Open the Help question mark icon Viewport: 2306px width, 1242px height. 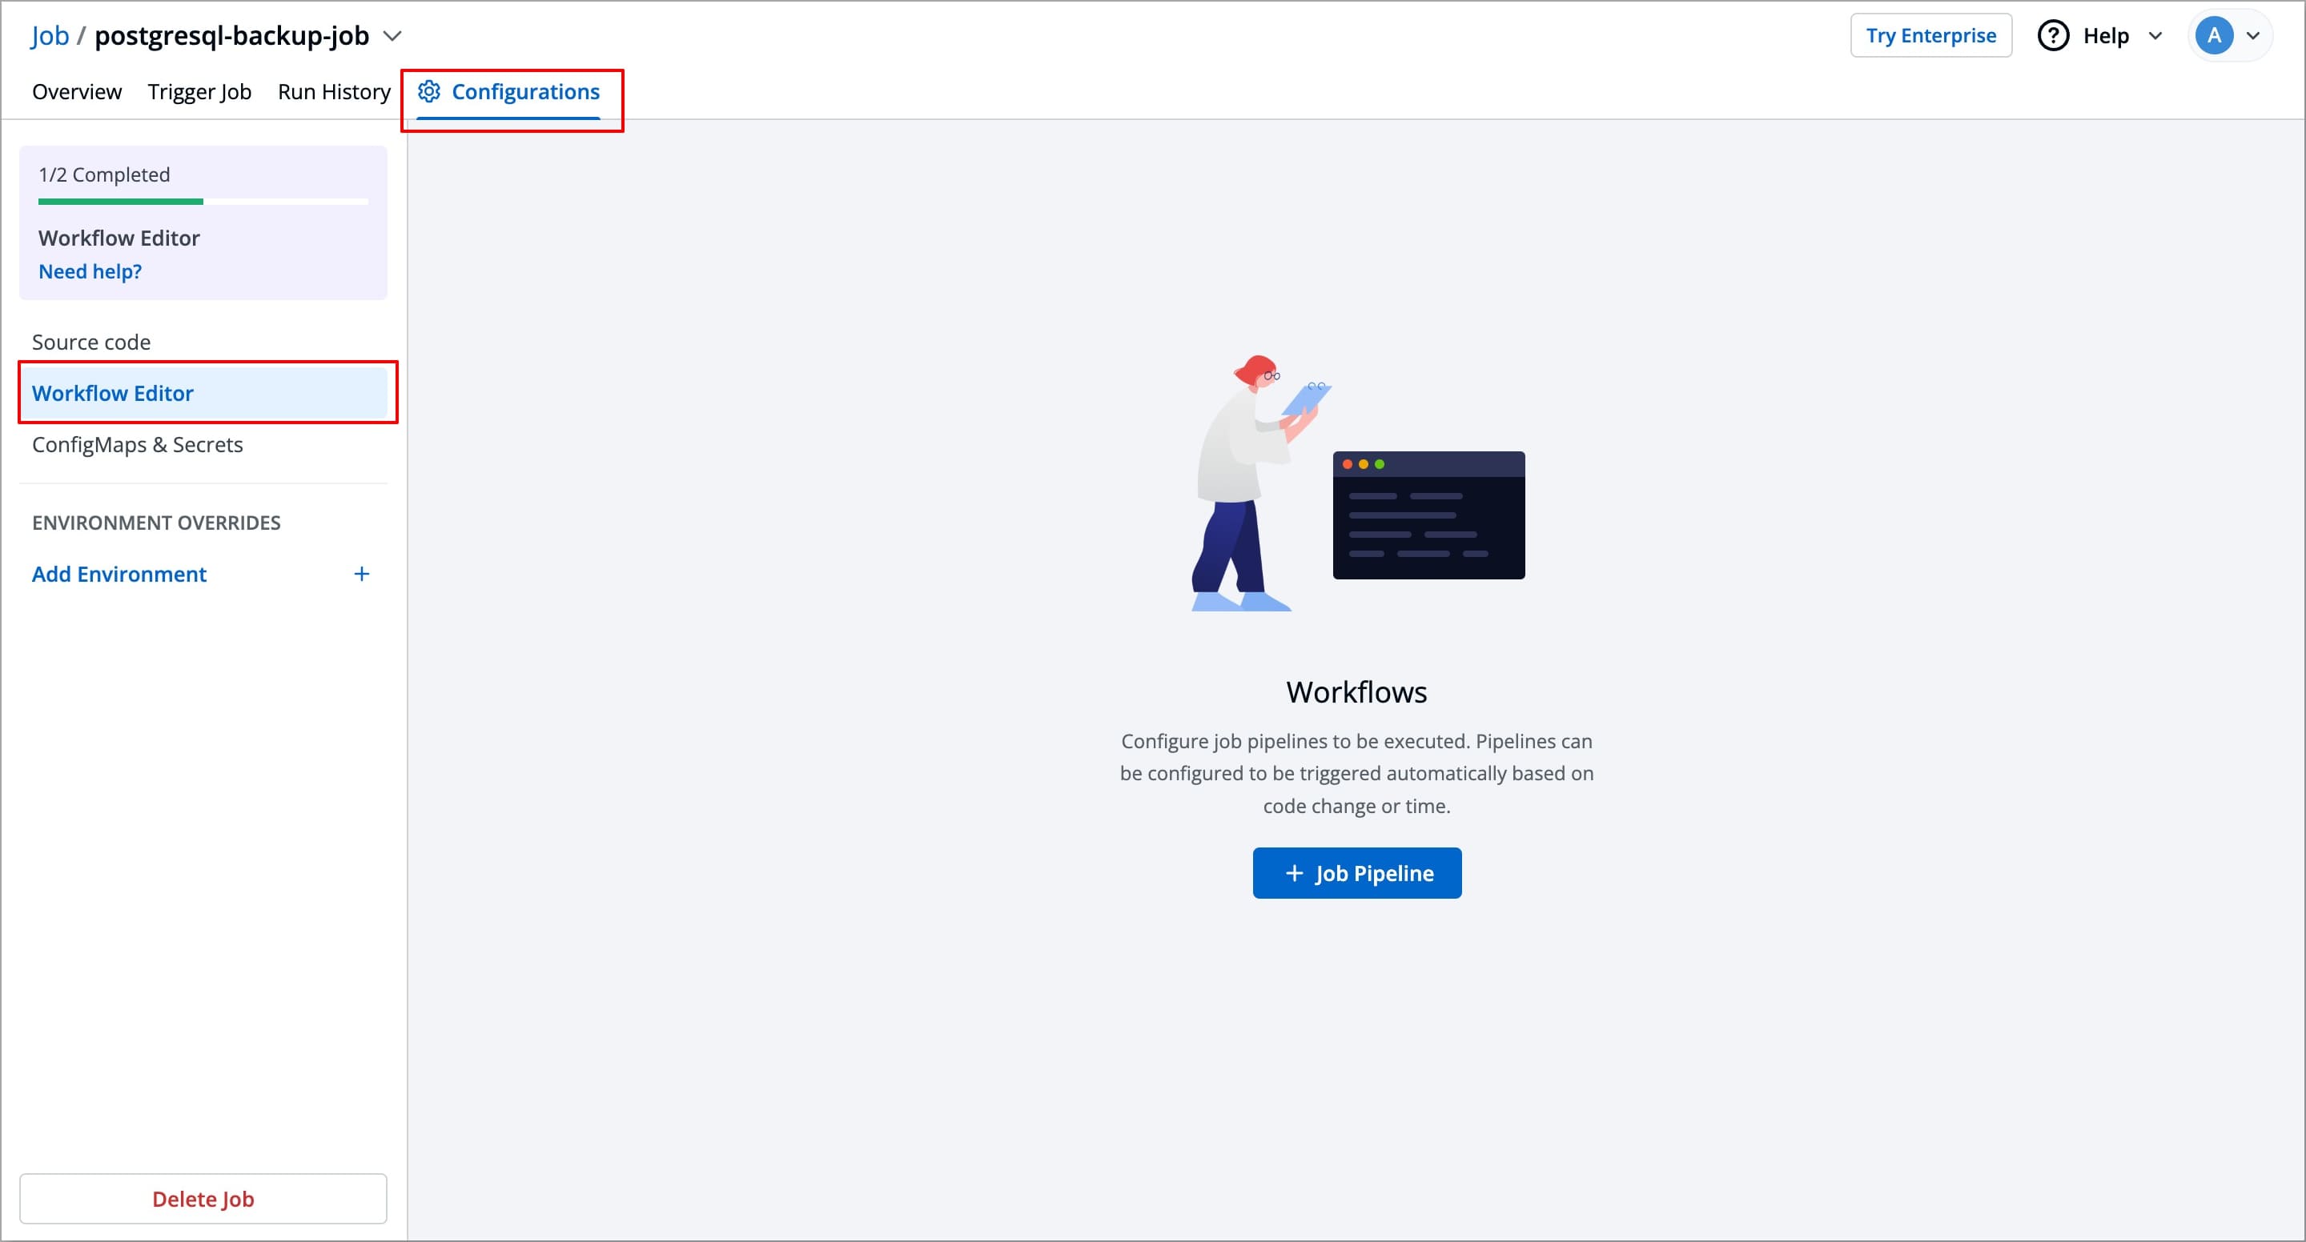coord(2054,35)
